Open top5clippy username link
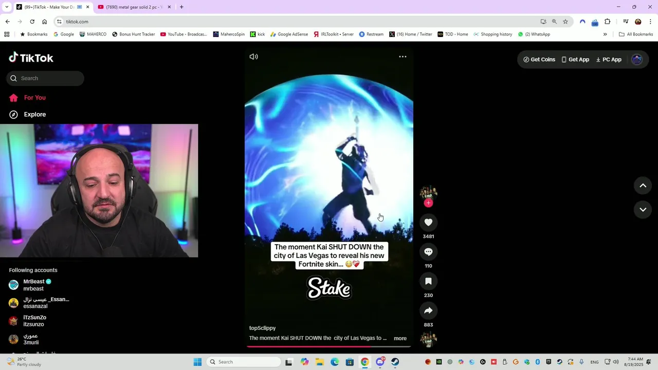 pyautogui.click(x=262, y=328)
